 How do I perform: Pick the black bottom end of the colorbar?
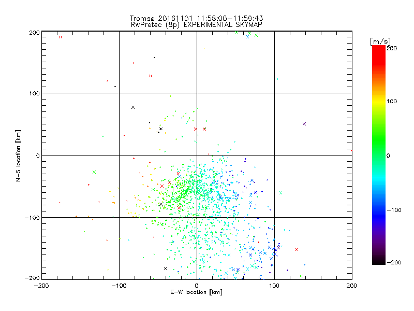click(x=379, y=262)
